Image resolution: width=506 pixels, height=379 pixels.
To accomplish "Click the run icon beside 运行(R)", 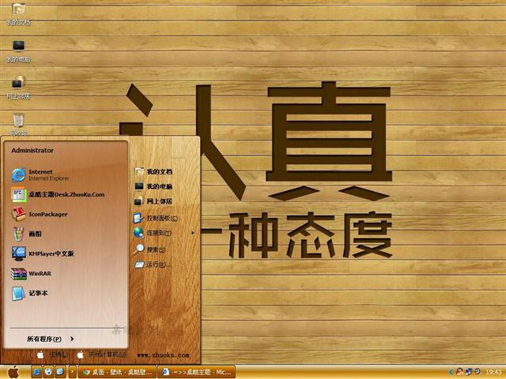I will tap(139, 265).
